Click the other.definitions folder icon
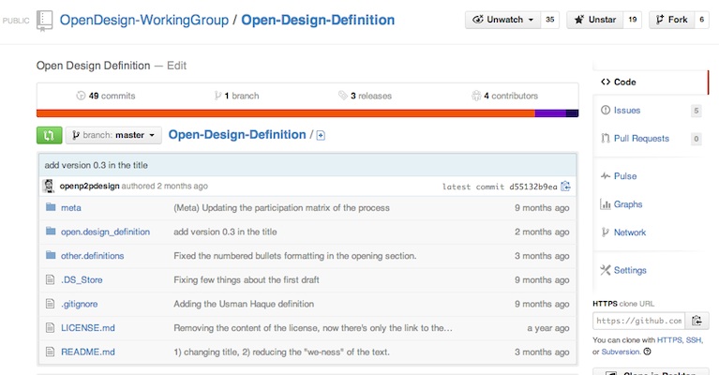 click(51, 255)
